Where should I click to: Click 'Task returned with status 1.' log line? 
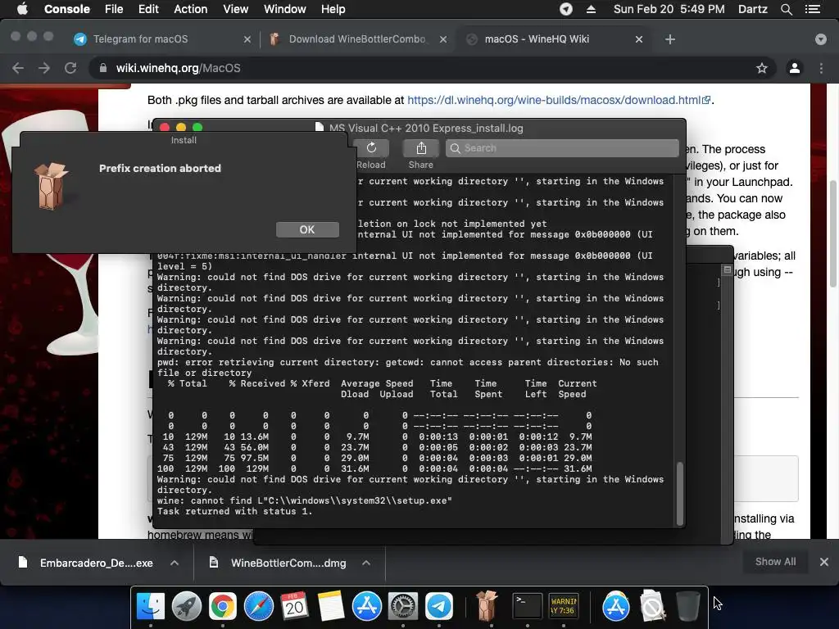pos(234,511)
